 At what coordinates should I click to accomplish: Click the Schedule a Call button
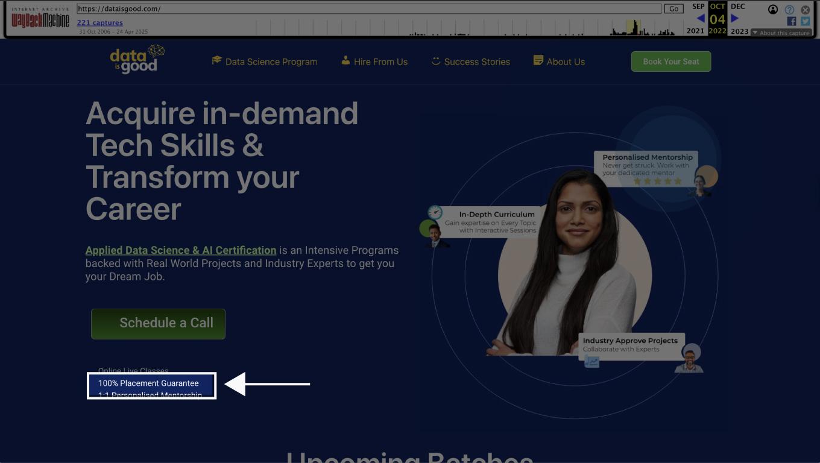tap(158, 324)
